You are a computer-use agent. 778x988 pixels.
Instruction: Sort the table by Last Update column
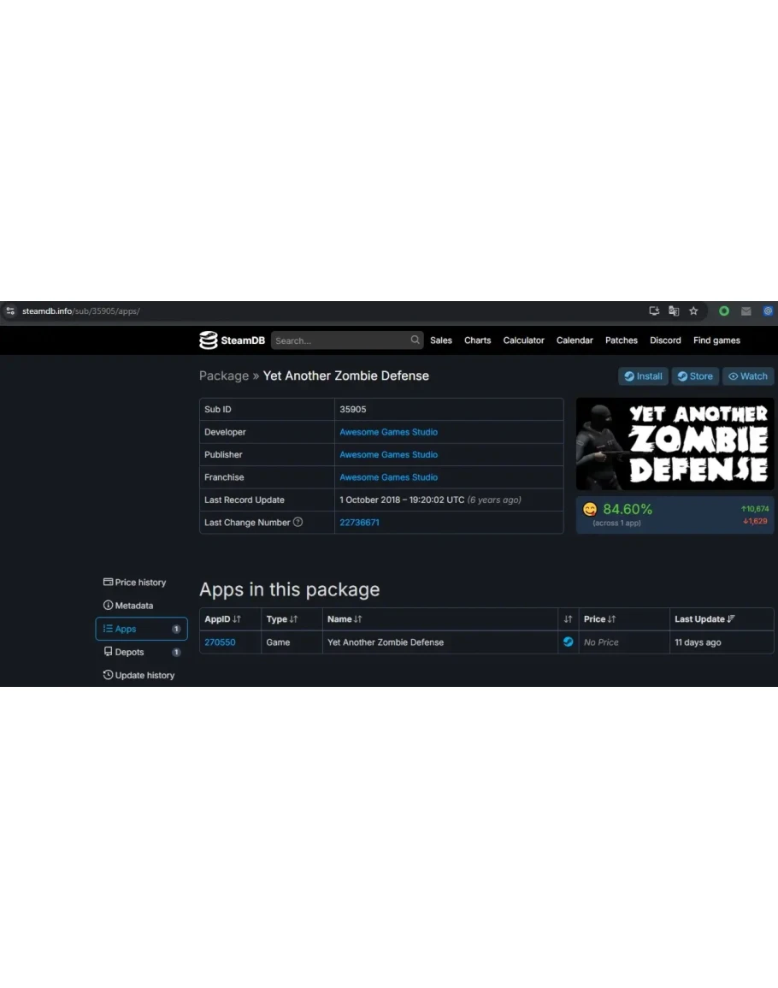click(x=704, y=619)
